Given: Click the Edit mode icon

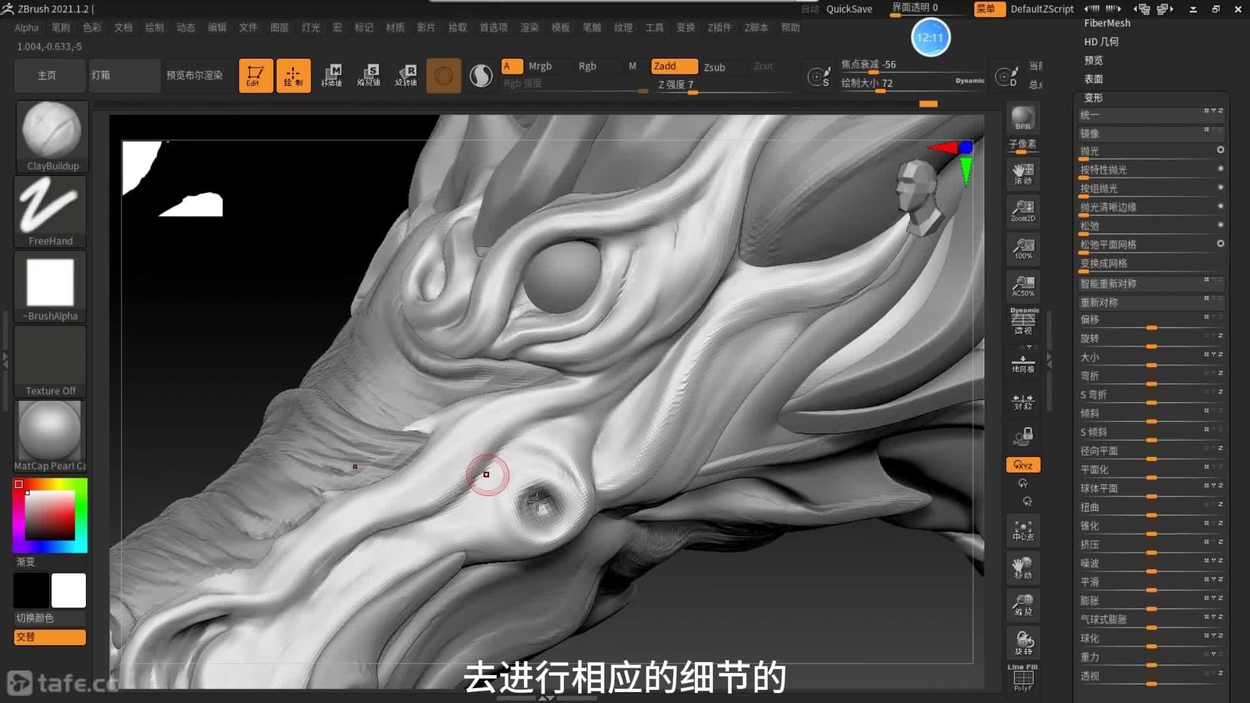Looking at the screenshot, I should 255,76.
